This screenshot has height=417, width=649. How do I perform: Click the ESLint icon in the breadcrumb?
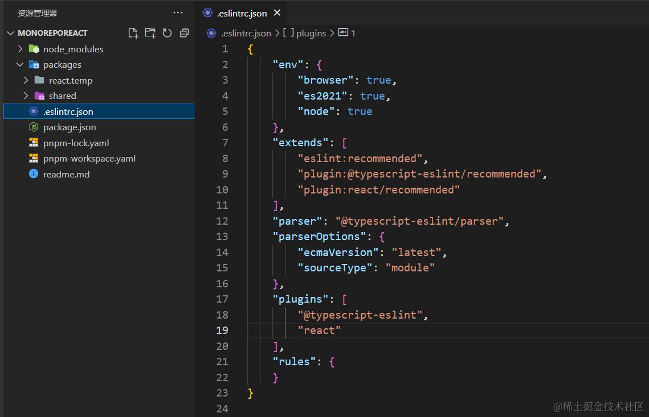tap(211, 33)
